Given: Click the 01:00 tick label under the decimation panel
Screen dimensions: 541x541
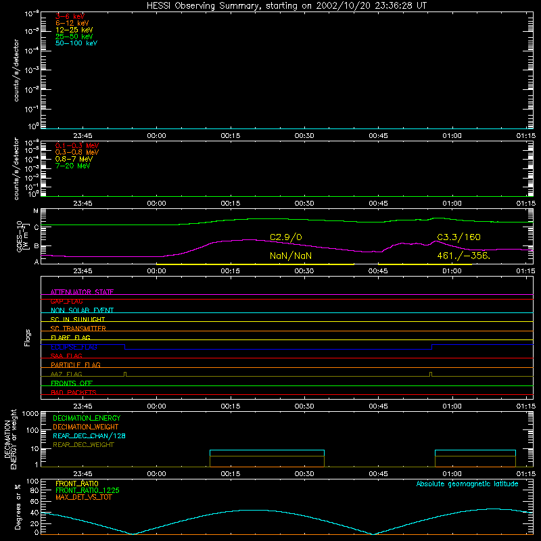Looking at the screenshot, I should 452,474.
